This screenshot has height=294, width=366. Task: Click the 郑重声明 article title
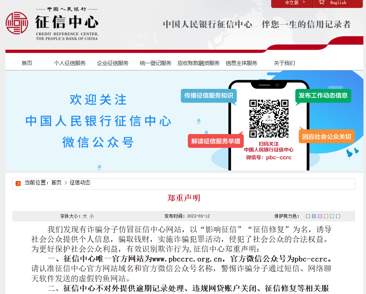[184, 198]
